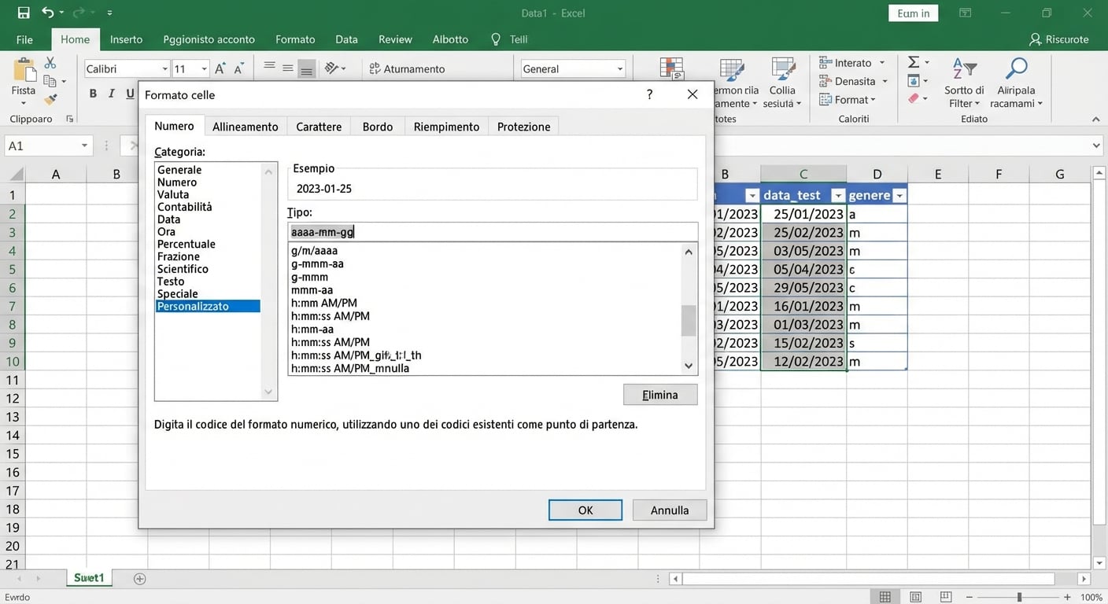Click the Page Layout view icon in status bar
This screenshot has height=604, width=1108.
click(915, 598)
